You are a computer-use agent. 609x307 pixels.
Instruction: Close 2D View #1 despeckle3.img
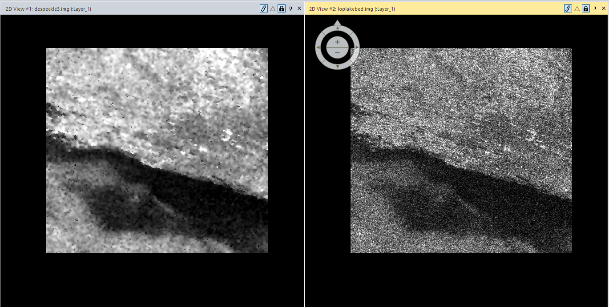(299, 8)
